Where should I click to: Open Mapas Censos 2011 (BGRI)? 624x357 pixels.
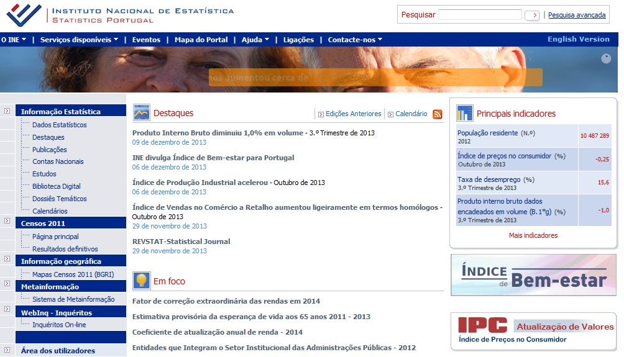(x=73, y=274)
